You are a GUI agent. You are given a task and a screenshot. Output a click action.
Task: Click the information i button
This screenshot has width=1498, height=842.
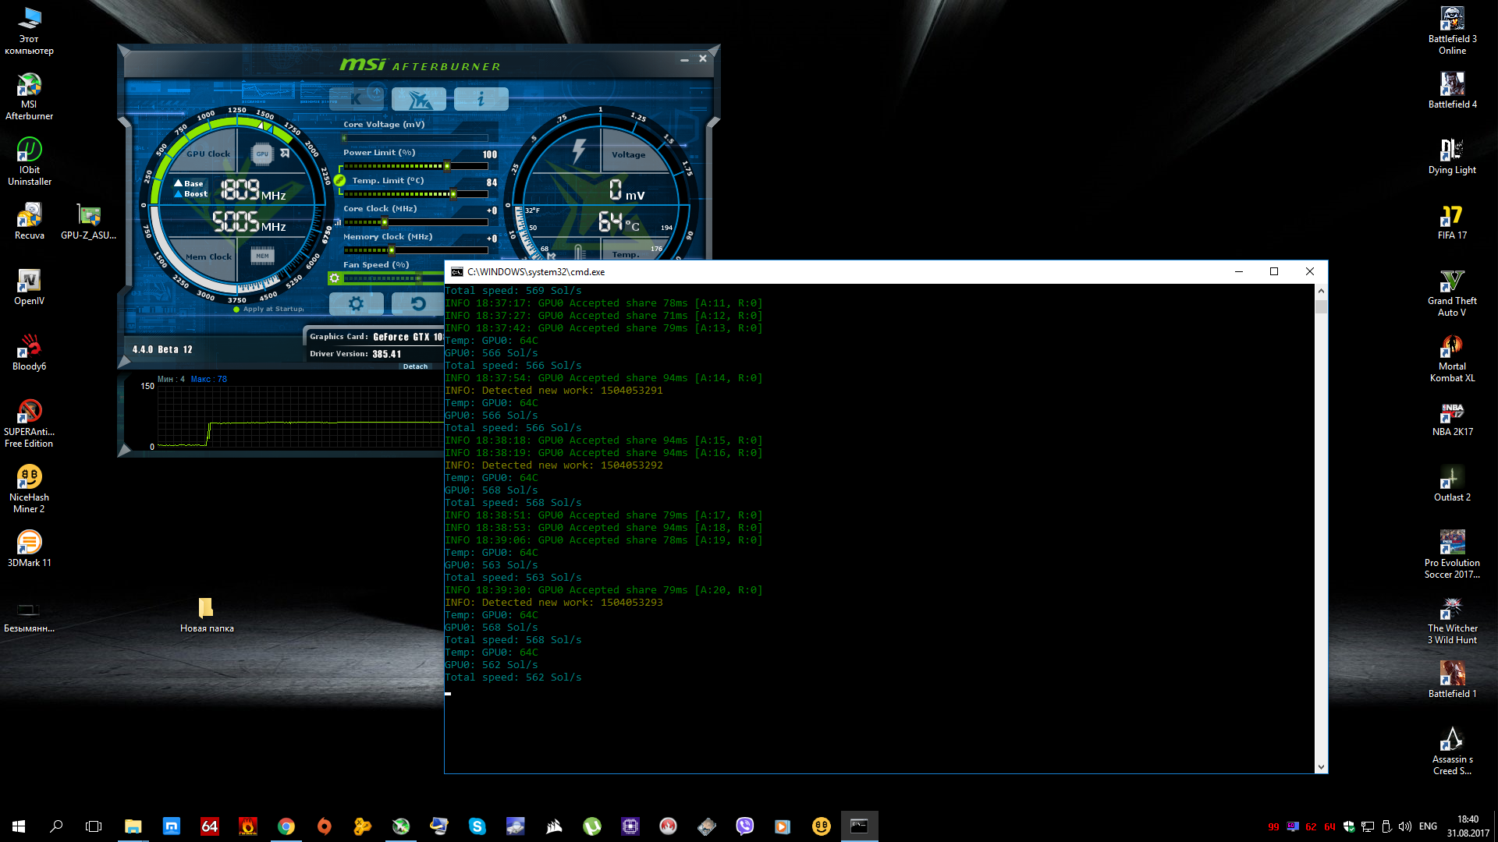point(481,99)
